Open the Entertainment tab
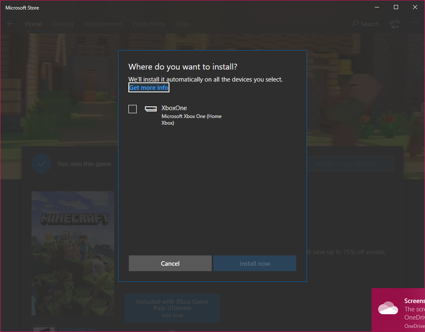The width and height of the screenshot is (425, 332). (x=103, y=24)
